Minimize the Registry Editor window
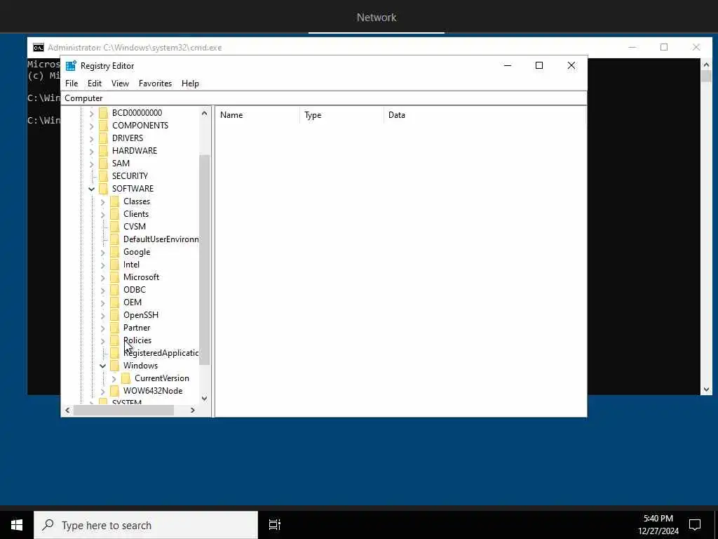The image size is (718, 539). coord(508,65)
